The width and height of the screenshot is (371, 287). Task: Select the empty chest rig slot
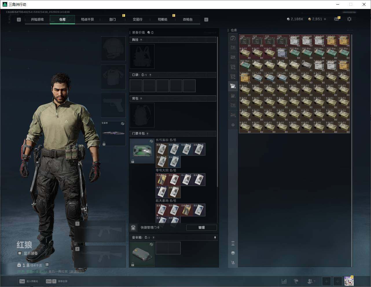[142, 56]
